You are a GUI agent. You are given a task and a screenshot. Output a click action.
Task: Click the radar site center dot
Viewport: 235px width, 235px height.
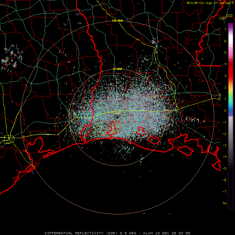point(117,117)
